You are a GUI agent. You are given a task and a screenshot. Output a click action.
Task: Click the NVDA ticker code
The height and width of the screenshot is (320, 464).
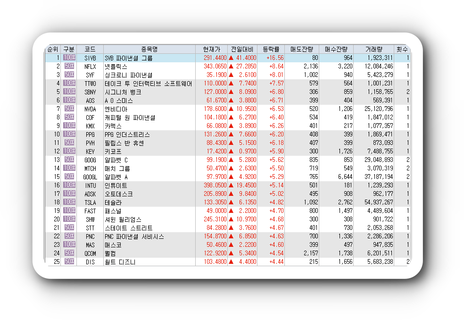[x=90, y=109]
